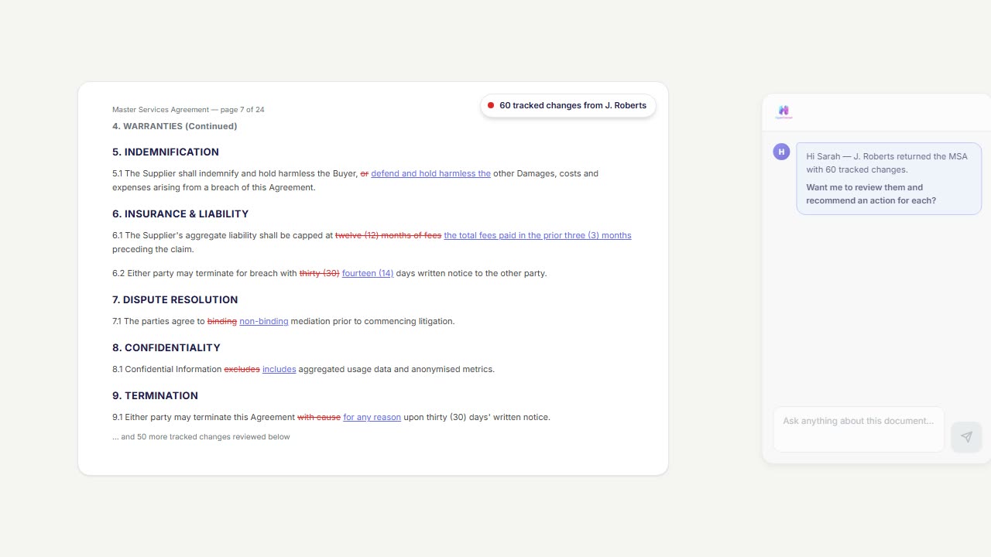Click the deleted word 'excludes'
Viewport: 991px width, 557px height.
[242, 369]
